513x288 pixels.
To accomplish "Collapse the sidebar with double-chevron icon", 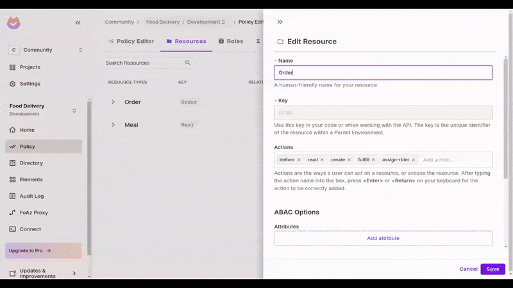I will tap(78, 22).
